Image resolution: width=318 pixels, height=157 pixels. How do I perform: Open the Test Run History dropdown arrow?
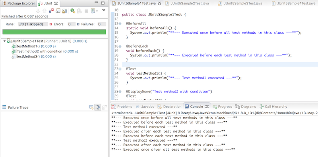point(97,11)
